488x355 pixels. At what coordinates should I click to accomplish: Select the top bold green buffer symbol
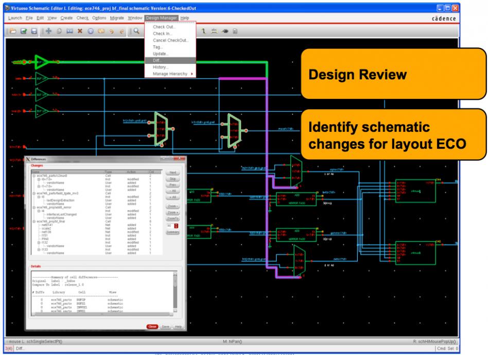41,62
